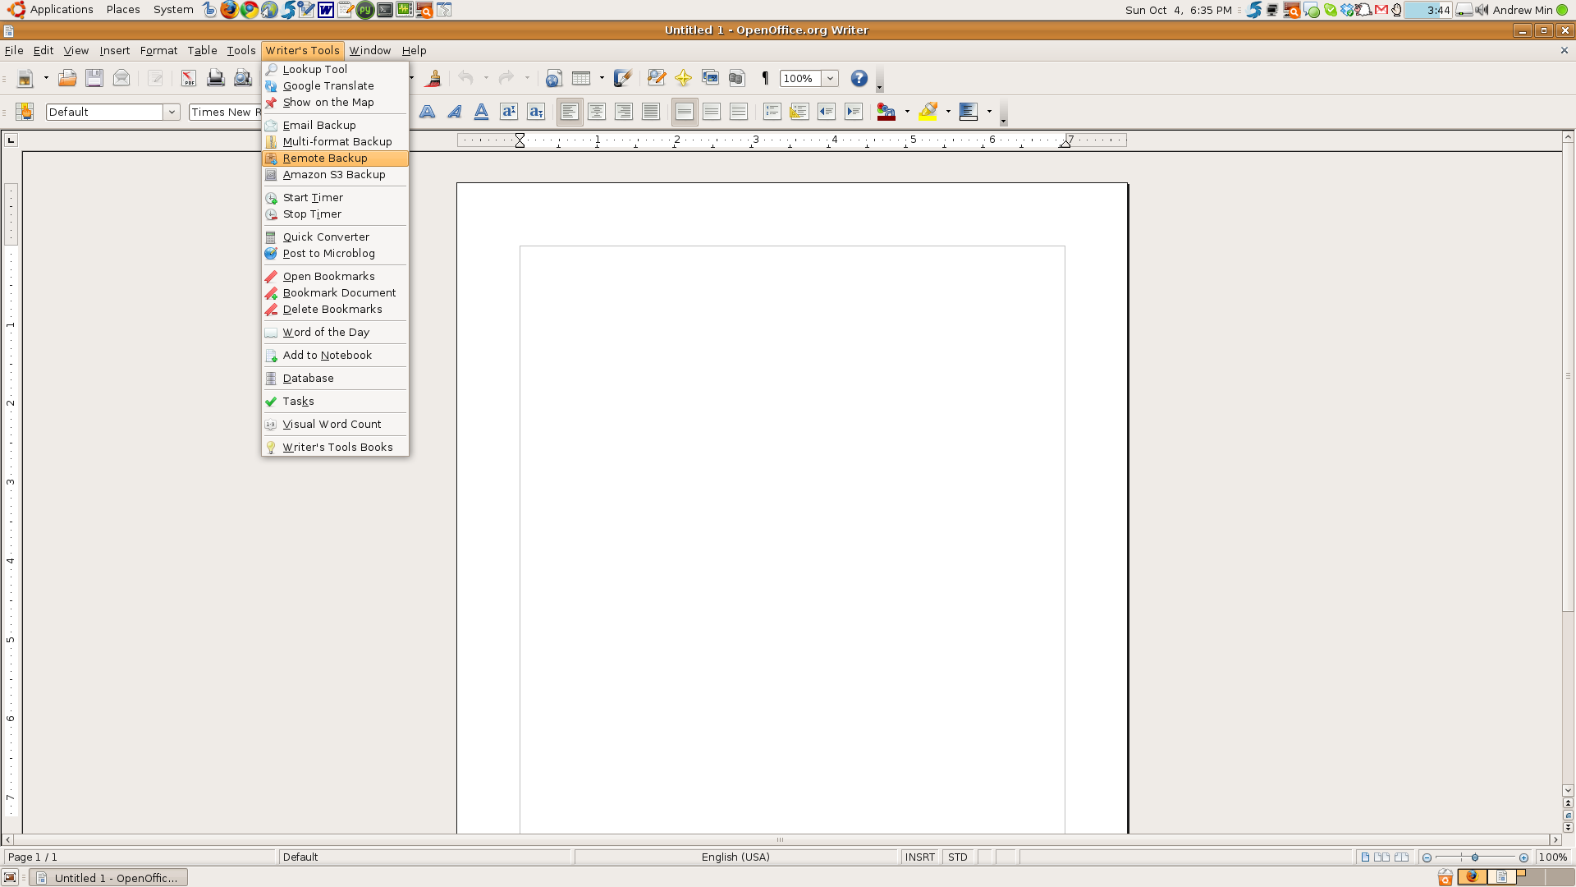Choose Visual Word Count menu item
Image resolution: width=1576 pixels, height=887 pixels.
click(332, 425)
